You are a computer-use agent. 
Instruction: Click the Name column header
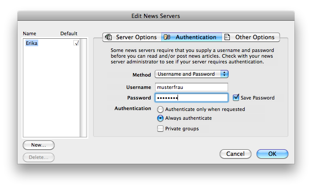click(x=29, y=33)
